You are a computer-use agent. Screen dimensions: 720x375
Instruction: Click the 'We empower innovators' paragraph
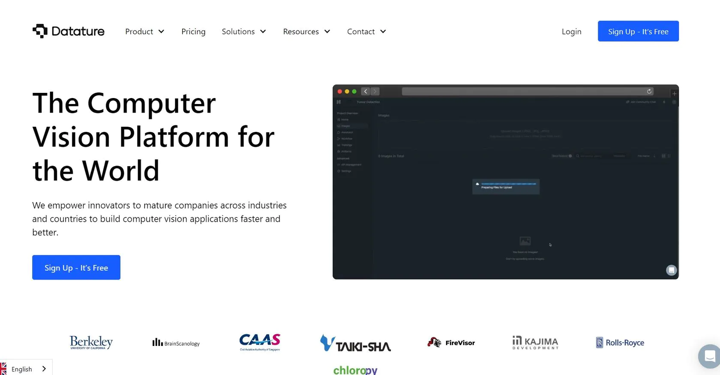pos(159,219)
